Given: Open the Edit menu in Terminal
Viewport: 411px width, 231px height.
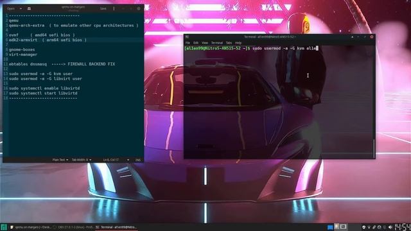Looking at the screenshot, I should 196,43.
